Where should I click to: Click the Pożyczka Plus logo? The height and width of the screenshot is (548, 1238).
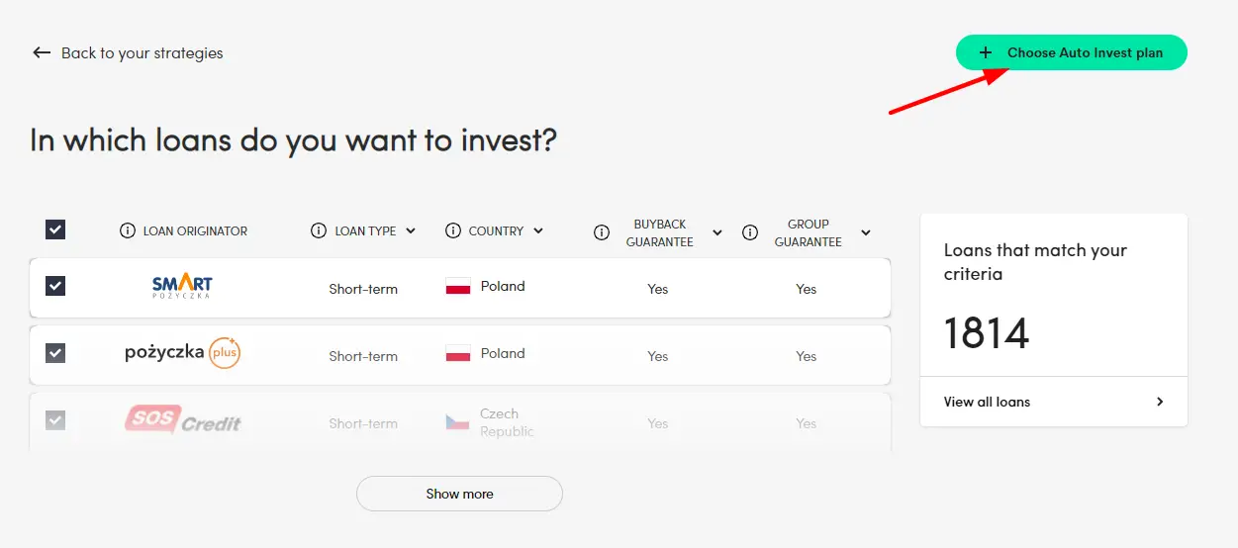click(183, 352)
